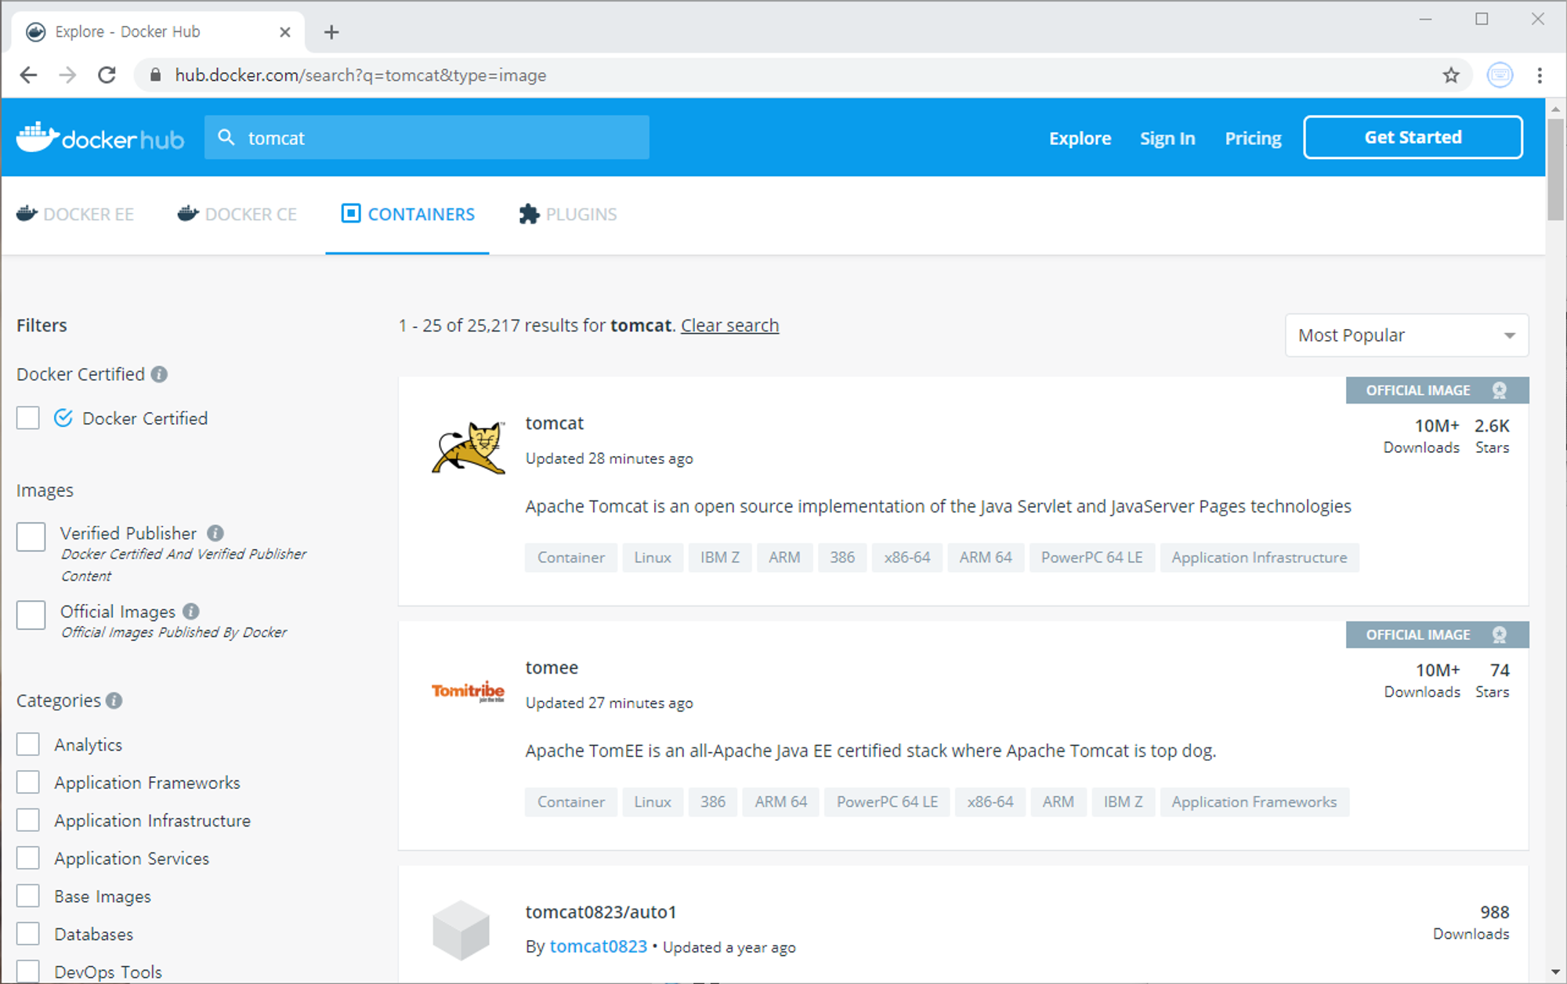
Task: Click the tomcat cat logo image
Action: pos(469,447)
